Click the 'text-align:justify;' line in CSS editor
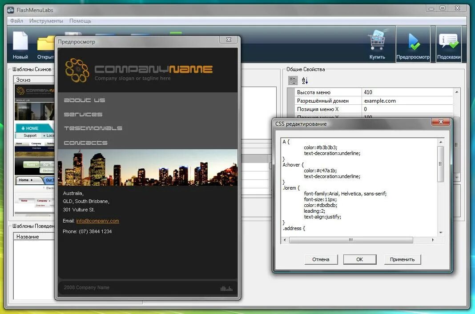Image resolution: width=475 pixels, height=314 pixels. [x=322, y=217]
